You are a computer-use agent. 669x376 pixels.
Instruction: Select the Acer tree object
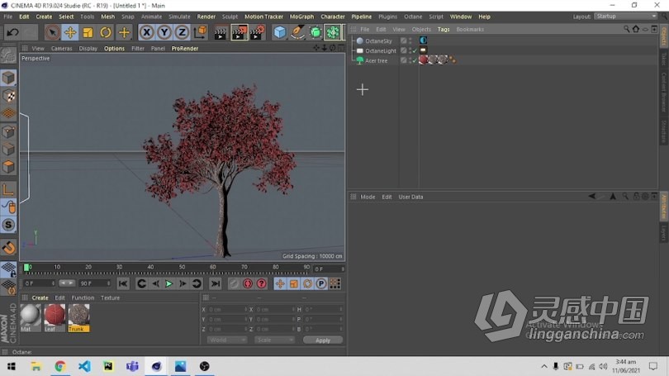(376, 60)
